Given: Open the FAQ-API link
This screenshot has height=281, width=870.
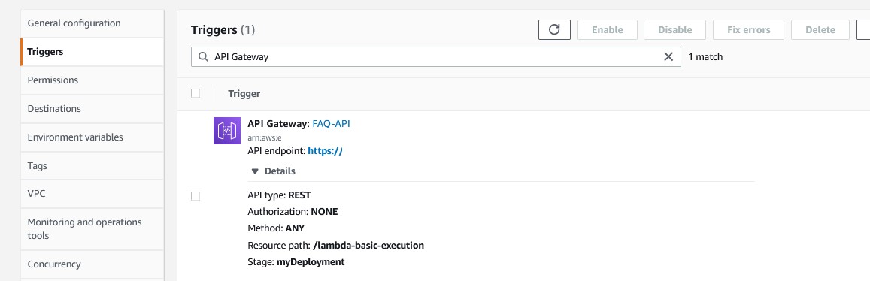Looking at the screenshot, I should (x=332, y=124).
